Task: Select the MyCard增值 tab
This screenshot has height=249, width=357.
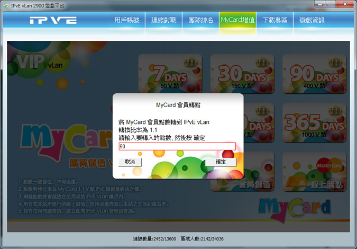Action: coord(237,20)
